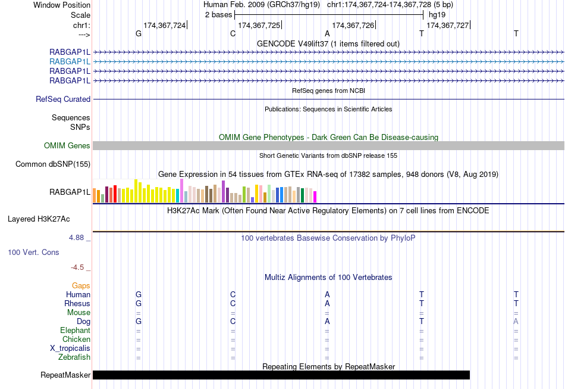
Task: Click the dark green bar in GTEx chart
Action: point(302,195)
